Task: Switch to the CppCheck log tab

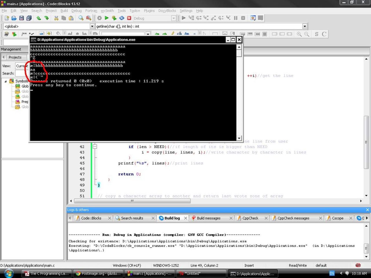Action: coord(250,218)
